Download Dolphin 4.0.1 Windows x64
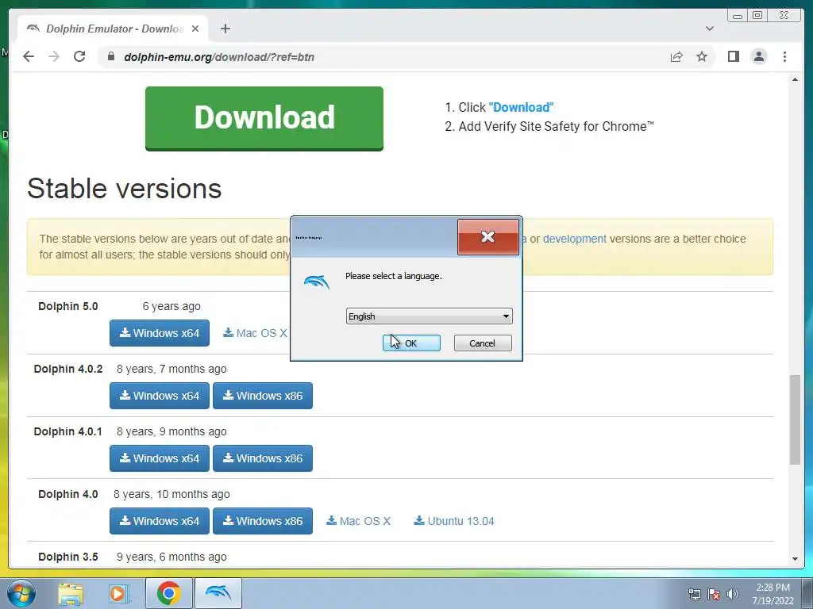Viewport: 813px width, 609px height. (x=159, y=458)
